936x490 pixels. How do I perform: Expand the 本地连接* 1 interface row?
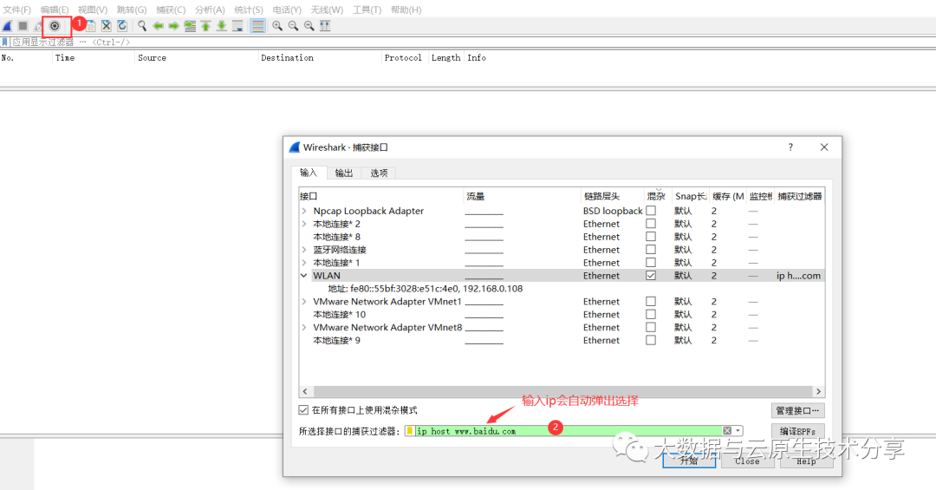click(304, 262)
